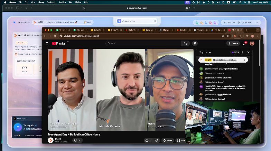Open the Chrome three-dot menu
271x151 pixels.
coord(257,36)
